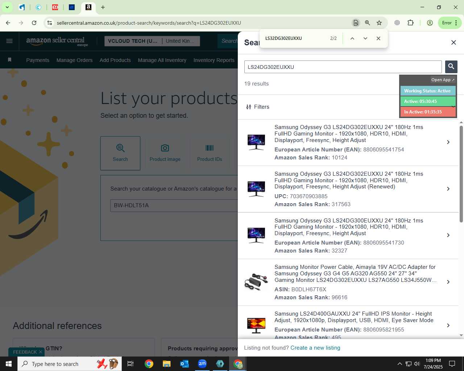
Task: Open the hamburger menu in Seller Central
Action: point(9,41)
